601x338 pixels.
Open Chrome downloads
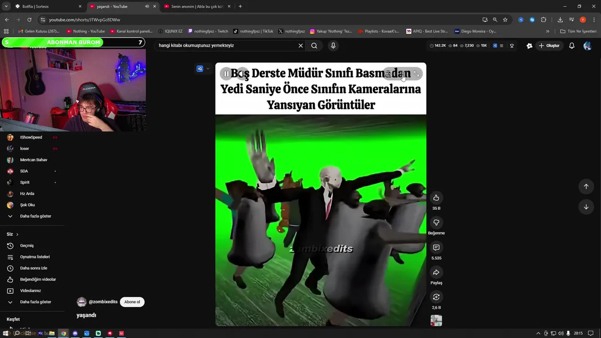pos(560,20)
